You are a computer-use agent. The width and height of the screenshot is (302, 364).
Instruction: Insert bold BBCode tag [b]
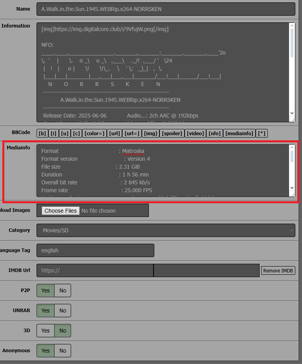tap(41, 133)
